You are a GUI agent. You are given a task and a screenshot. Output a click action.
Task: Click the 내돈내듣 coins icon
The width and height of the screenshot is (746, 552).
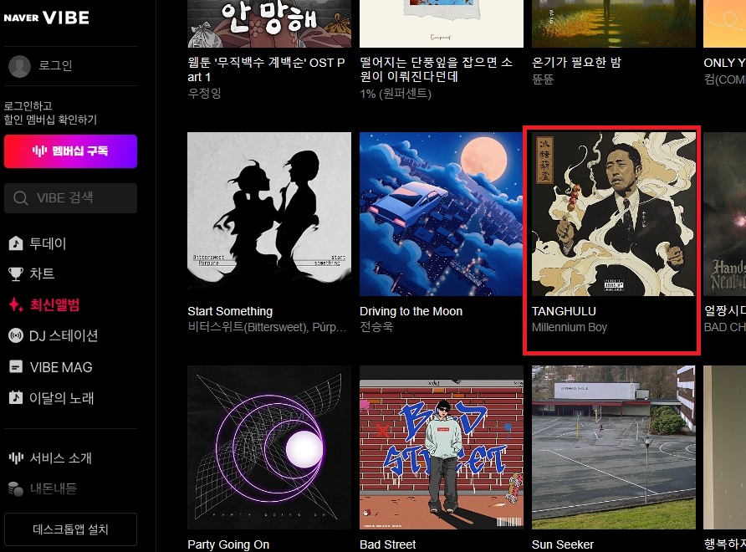click(x=16, y=488)
